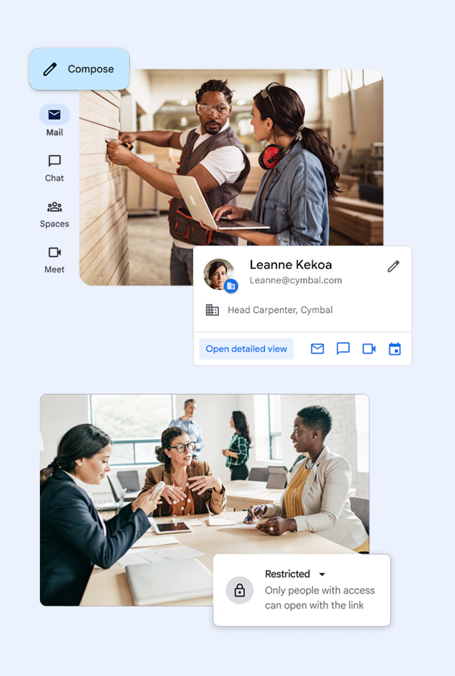Open Meet from the sidebar
455x676 pixels.
point(55,259)
